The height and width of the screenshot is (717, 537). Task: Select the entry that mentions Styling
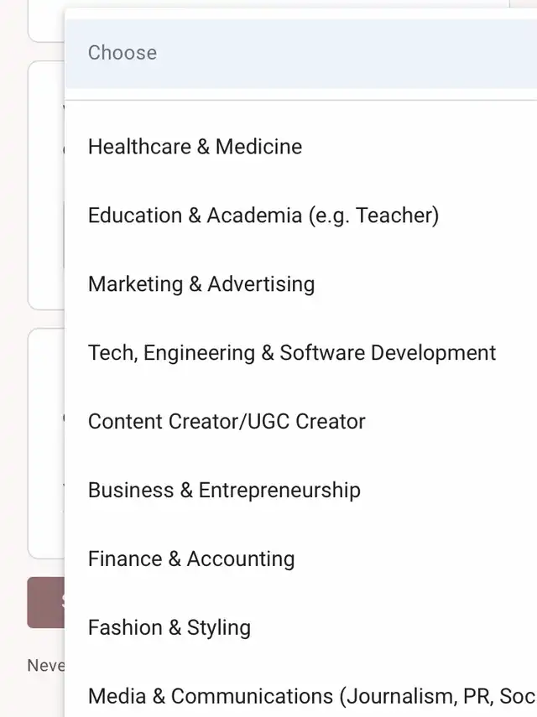coord(301,627)
